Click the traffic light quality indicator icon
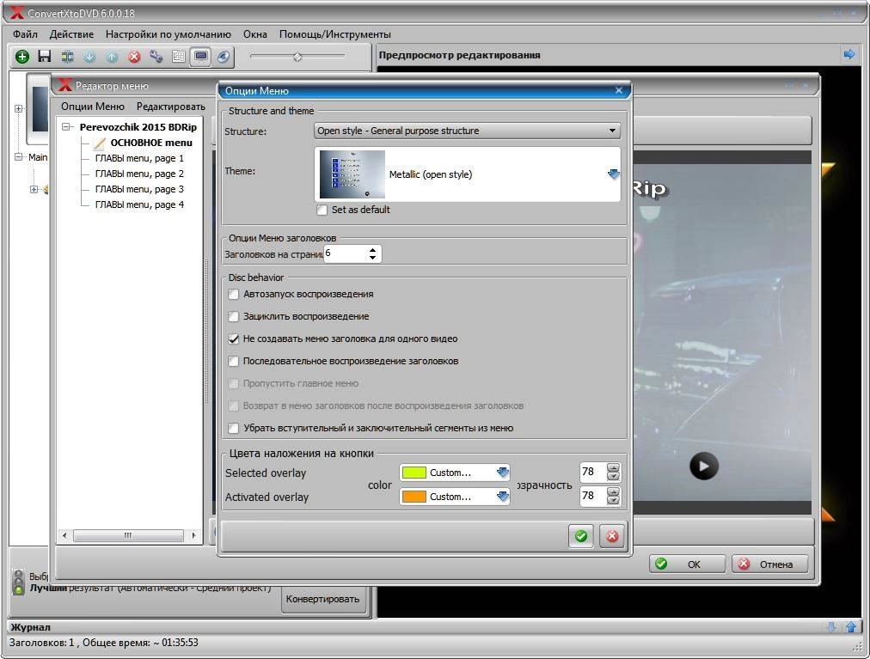Image resolution: width=870 pixels, height=659 pixels. [19, 582]
